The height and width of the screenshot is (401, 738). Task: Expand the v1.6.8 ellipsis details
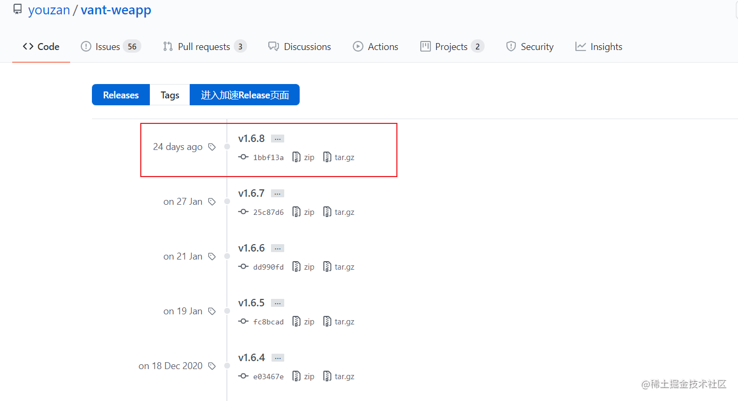coord(277,138)
